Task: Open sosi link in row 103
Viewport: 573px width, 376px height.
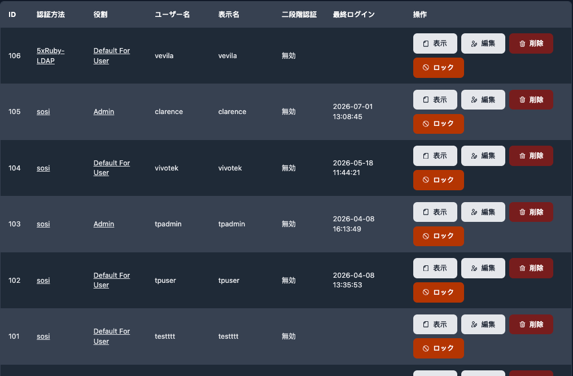Action: 43,224
